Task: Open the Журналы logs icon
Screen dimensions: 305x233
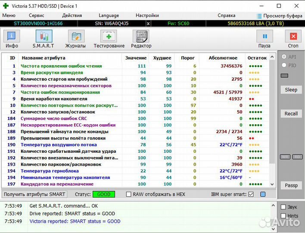Action: pos(76,36)
